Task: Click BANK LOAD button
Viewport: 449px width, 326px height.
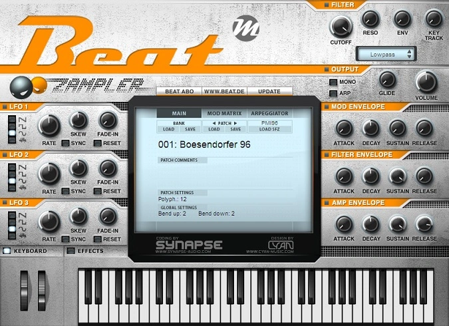Action: tap(168, 130)
